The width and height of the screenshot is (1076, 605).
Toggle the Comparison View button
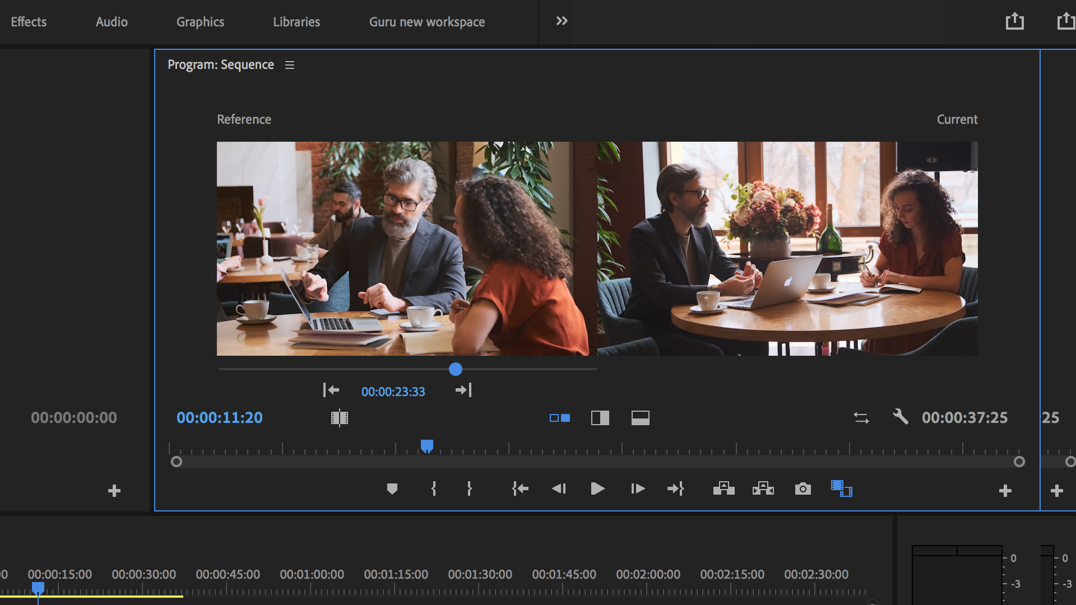[x=842, y=488]
